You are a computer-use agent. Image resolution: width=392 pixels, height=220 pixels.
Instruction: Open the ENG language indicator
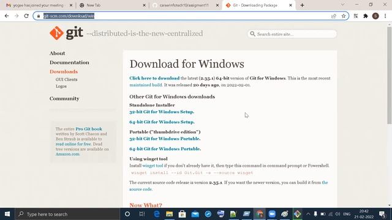(347, 214)
